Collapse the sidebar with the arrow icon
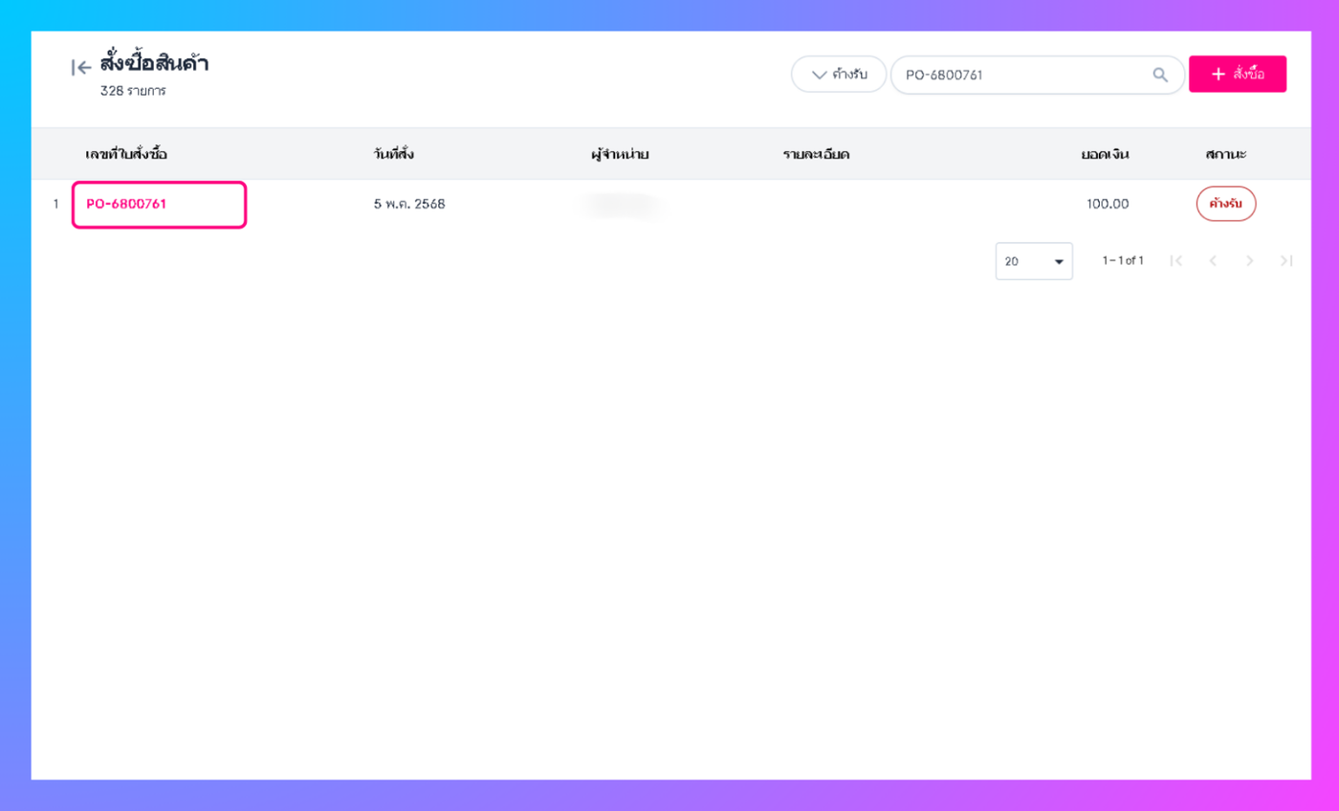The height and width of the screenshot is (811, 1339). pos(81,67)
